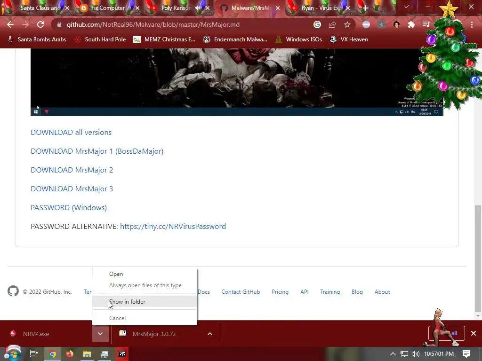Close the Malware/MrsMajor tab
Image resolution: width=482 pixels, height=361 pixels.
(x=278, y=8)
